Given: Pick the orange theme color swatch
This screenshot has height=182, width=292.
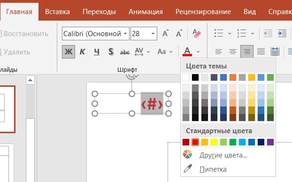Looking at the screenshot, I should (233, 77).
